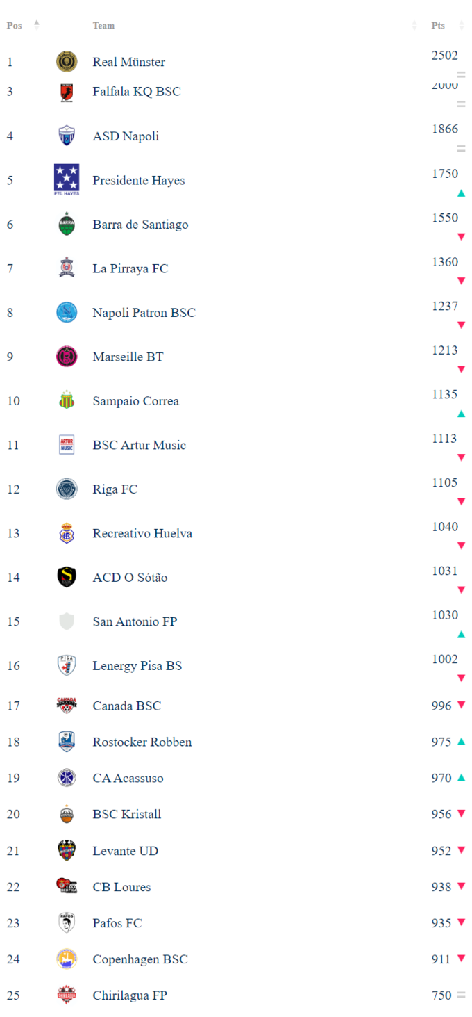This screenshot has height=1017, width=472.
Task: Open the Rostocker Robben team link
Action: (142, 742)
